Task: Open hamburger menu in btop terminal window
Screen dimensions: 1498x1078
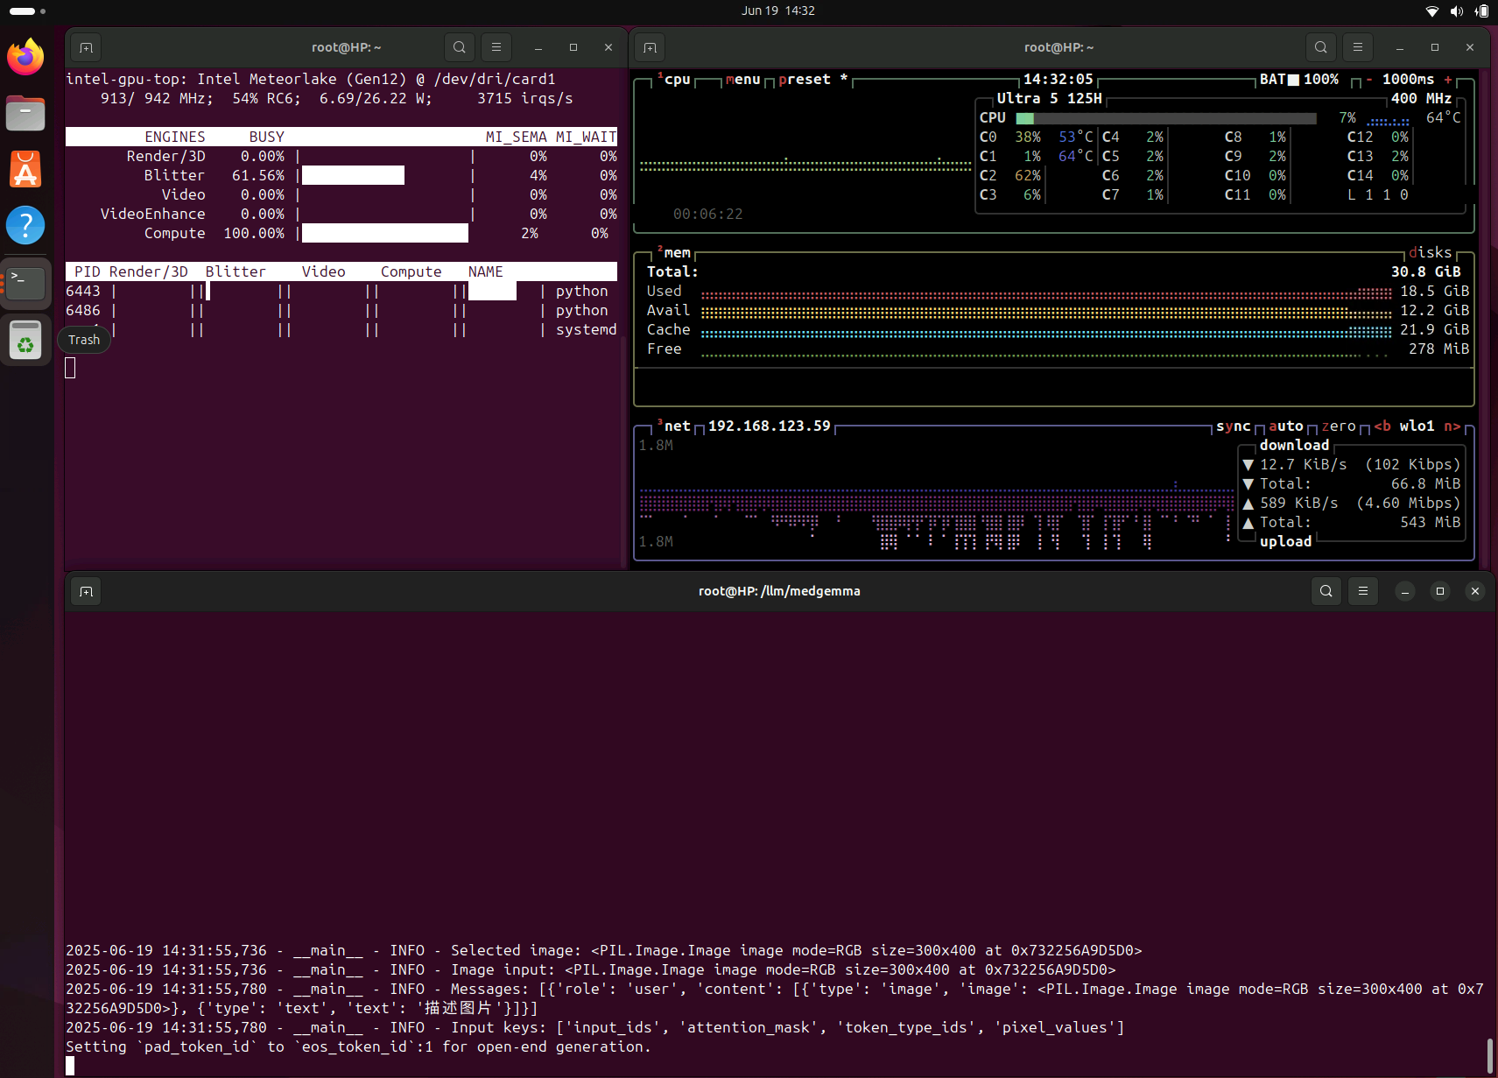Action: (1357, 47)
